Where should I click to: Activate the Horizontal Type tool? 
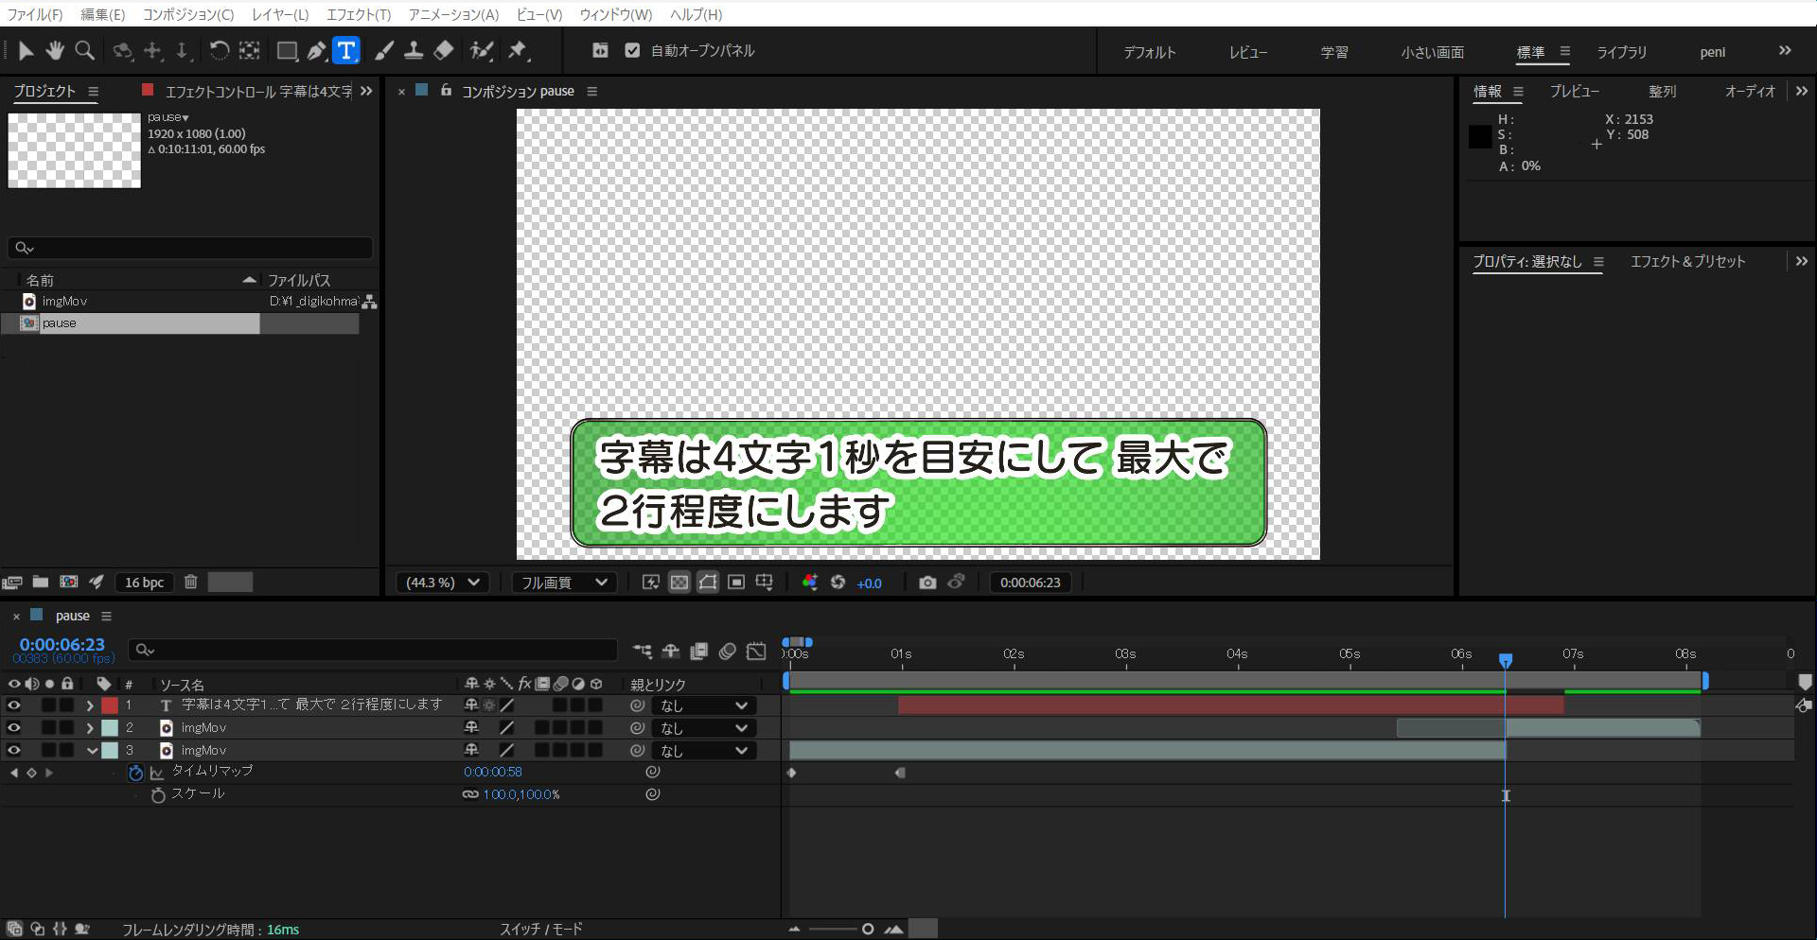tap(346, 51)
